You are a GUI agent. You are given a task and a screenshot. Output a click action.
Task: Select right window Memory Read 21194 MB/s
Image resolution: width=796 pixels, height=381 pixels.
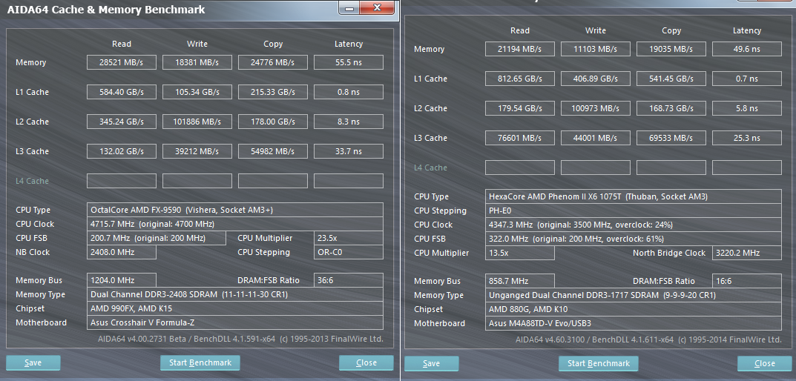pos(520,49)
